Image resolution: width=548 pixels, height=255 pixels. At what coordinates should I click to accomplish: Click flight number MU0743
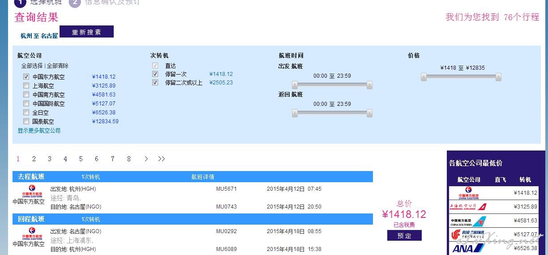tap(226, 207)
